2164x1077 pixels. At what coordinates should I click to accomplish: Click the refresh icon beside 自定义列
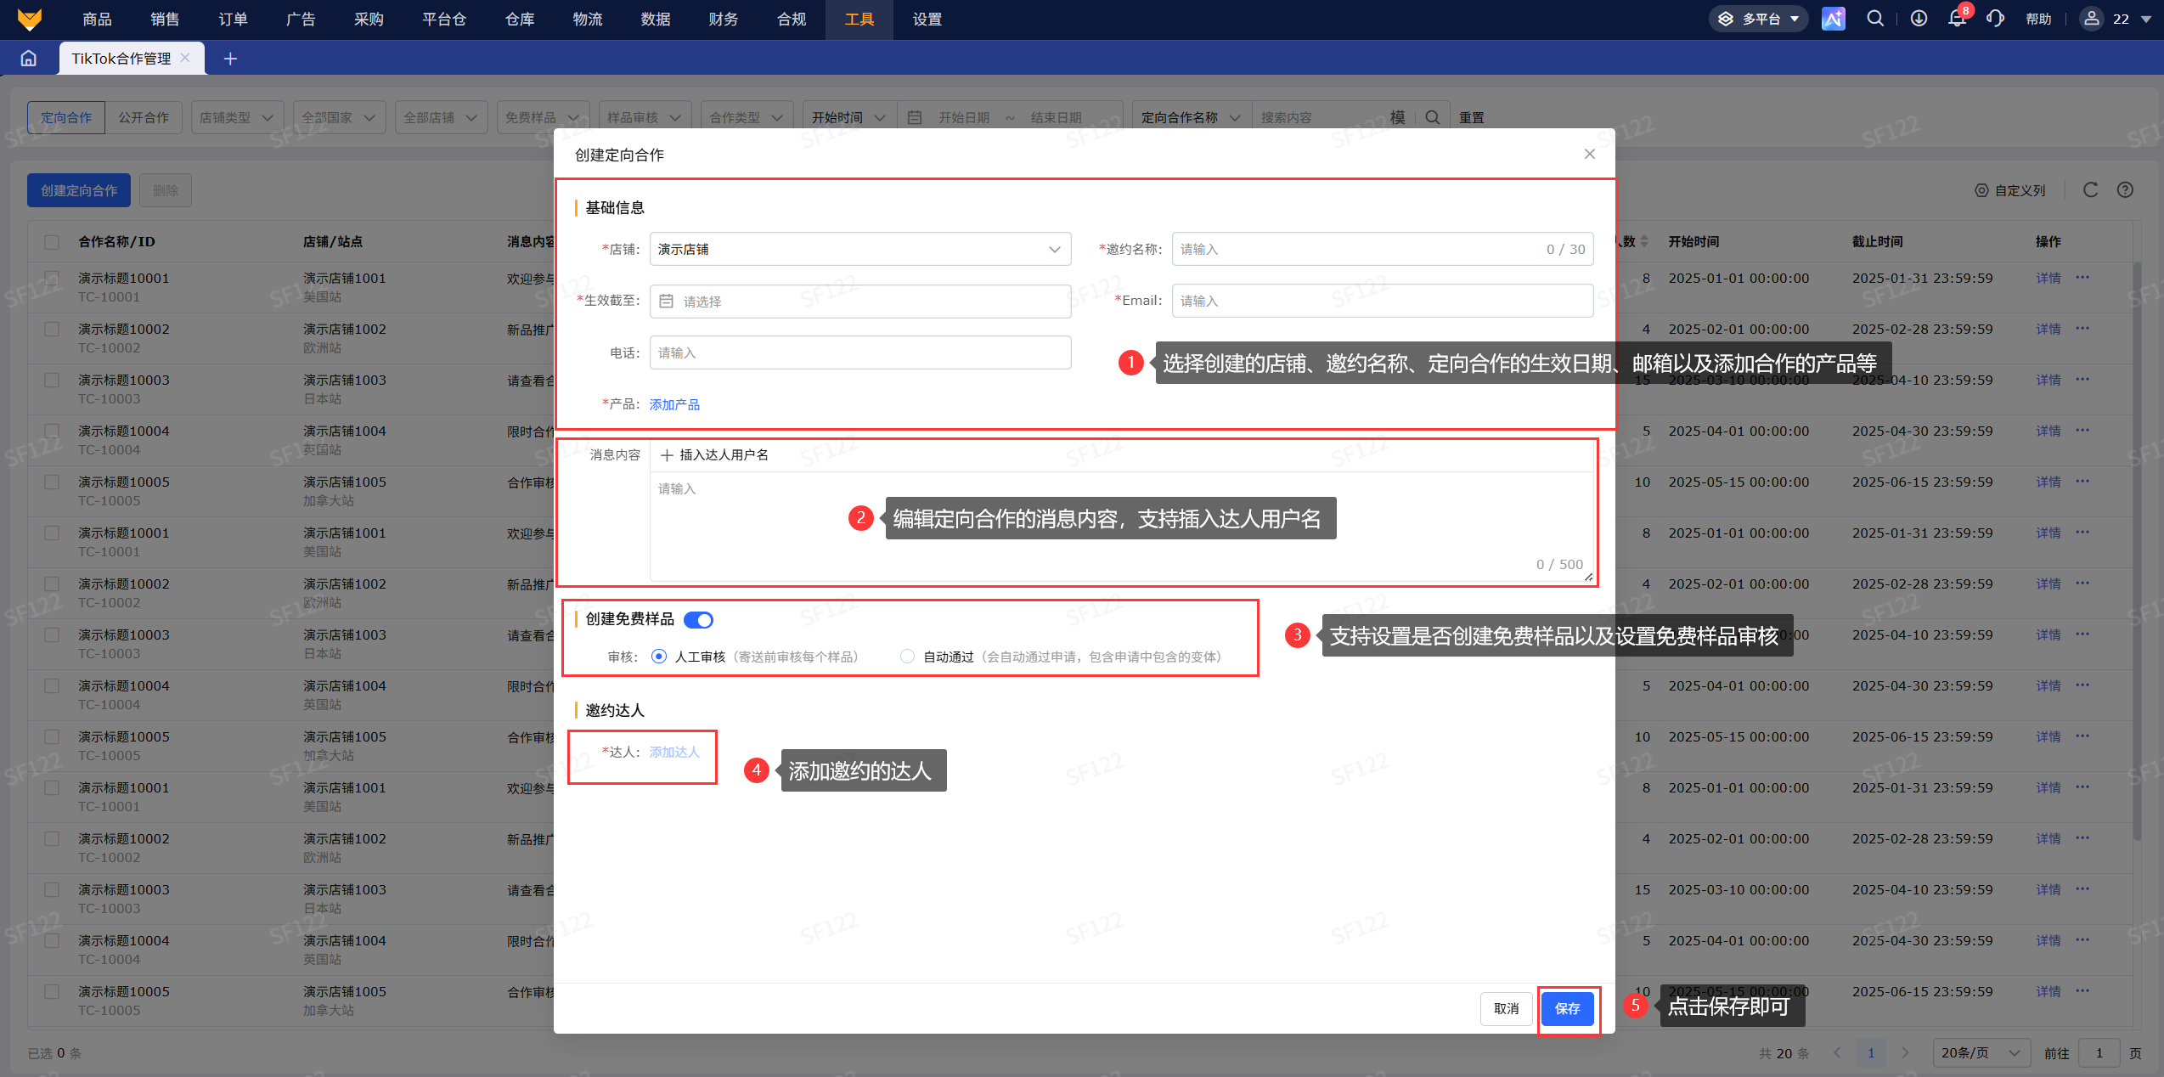(2090, 190)
